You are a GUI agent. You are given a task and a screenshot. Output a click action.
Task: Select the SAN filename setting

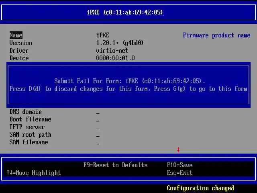29,142
